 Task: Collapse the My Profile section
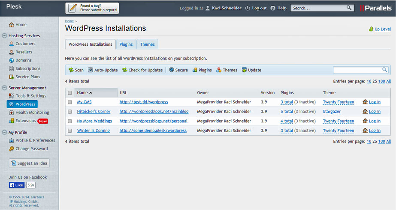pyautogui.click(x=4, y=132)
